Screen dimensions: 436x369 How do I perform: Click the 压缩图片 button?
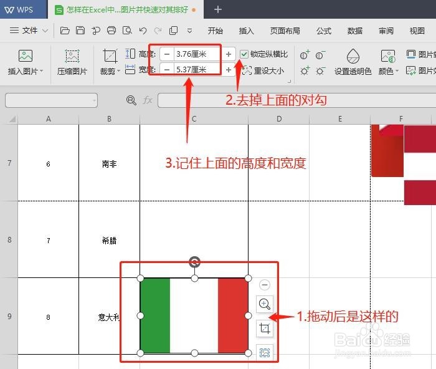tap(72, 62)
